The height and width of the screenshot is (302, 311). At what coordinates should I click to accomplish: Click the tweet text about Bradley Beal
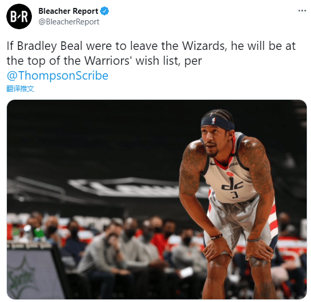pyautogui.click(x=151, y=61)
